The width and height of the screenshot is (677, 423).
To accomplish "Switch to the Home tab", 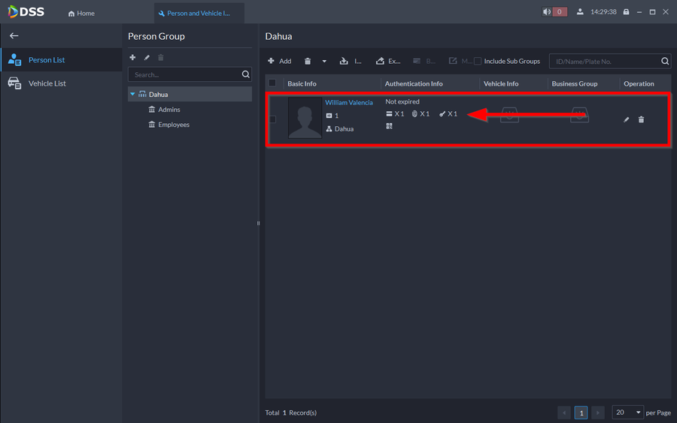I will pyautogui.click(x=81, y=13).
